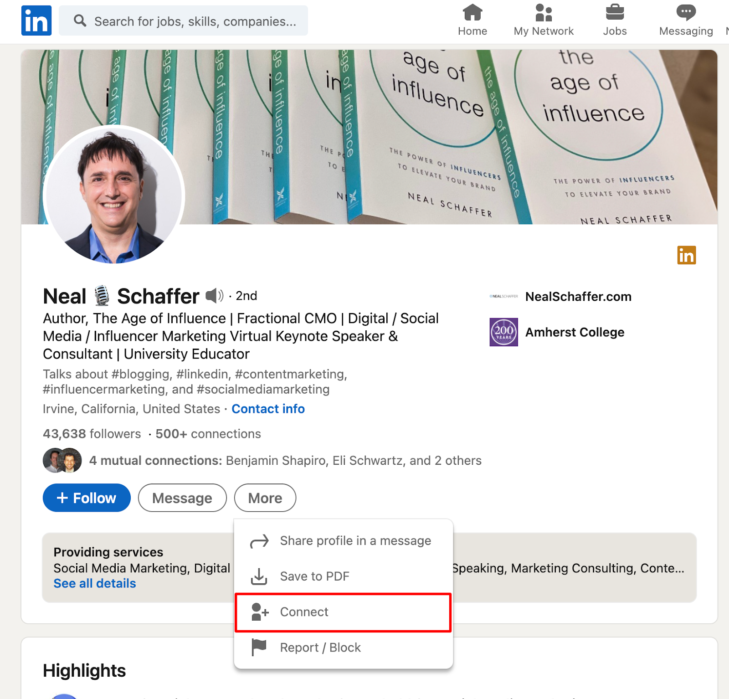This screenshot has height=699, width=729.
Task: Click the Message button
Action: [182, 498]
